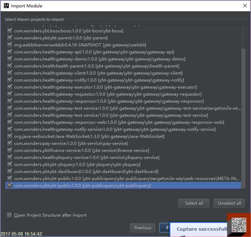Uncheck gateway-test-service row ending in target\m2e-wt...

[x=10, y=108]
